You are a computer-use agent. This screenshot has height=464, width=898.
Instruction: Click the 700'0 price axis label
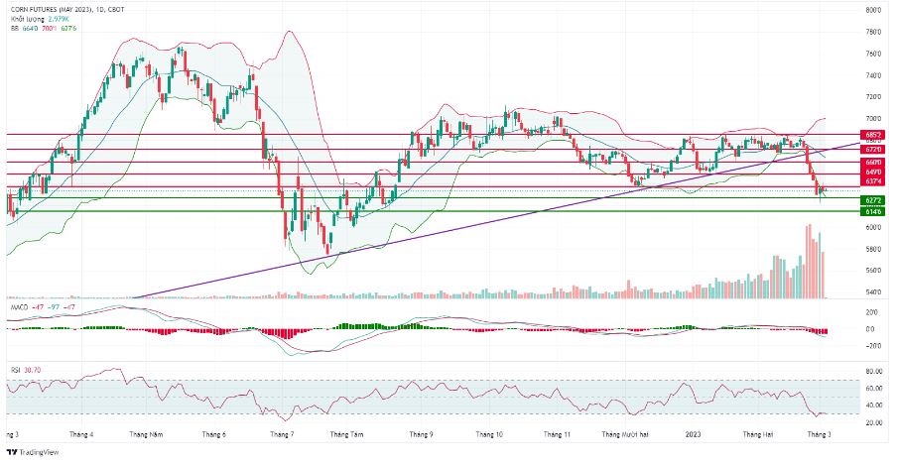pos(873,119)
